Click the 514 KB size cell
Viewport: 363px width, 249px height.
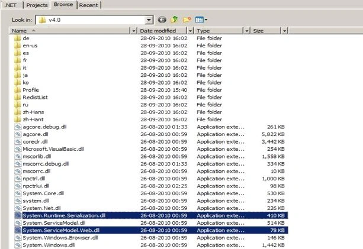[x=276, y=223]
